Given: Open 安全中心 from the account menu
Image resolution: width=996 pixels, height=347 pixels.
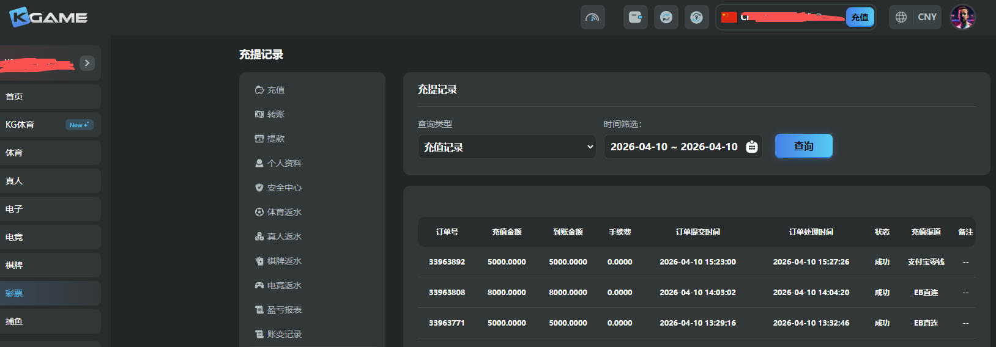Looking at the screenshot, I should click(284, 188).
